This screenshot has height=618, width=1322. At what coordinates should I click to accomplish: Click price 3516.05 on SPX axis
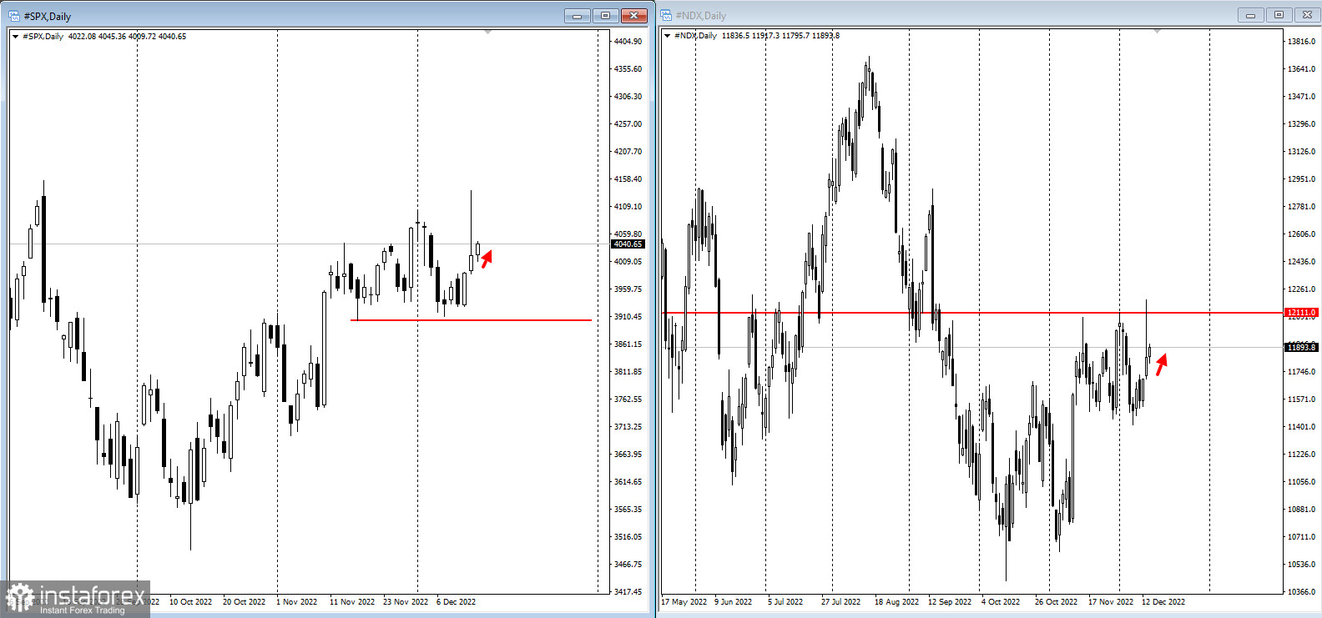(628, 537)
